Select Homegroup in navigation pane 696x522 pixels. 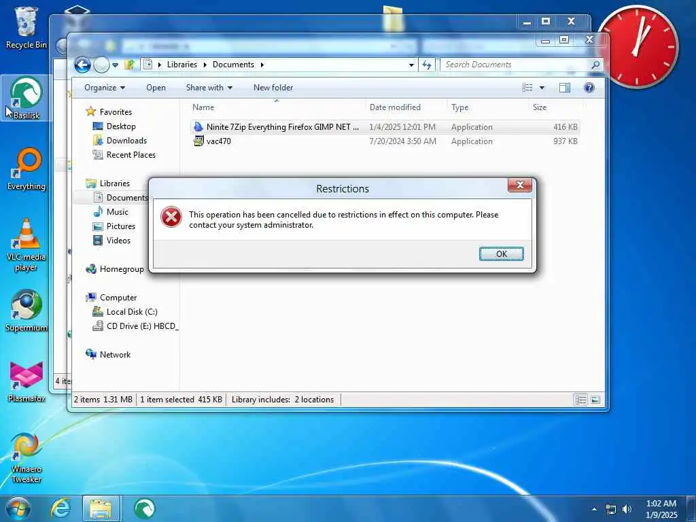coord(121,269)
